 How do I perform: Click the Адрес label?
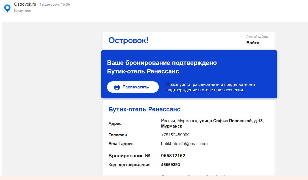115,124
